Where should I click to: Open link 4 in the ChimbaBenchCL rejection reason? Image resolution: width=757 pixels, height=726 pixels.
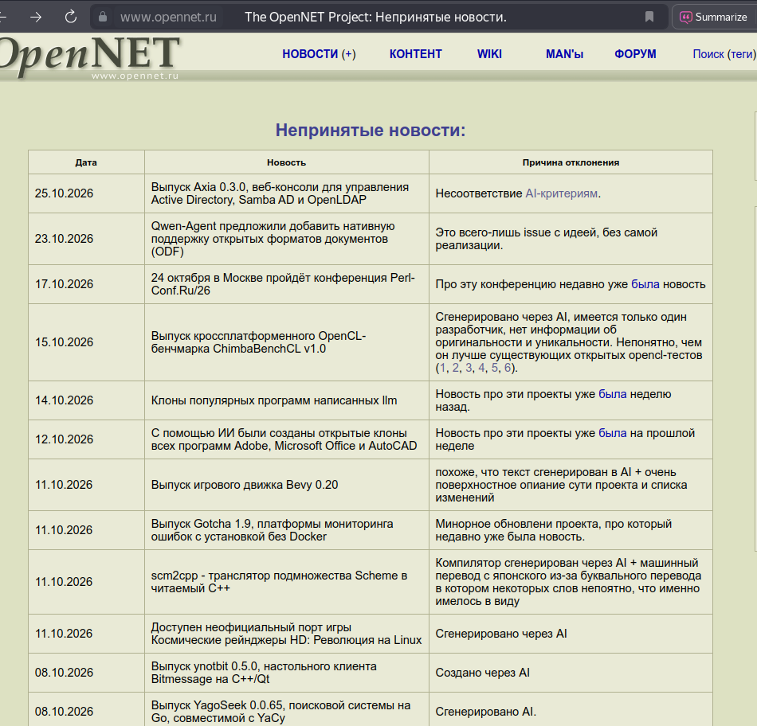tap(481, 368)
